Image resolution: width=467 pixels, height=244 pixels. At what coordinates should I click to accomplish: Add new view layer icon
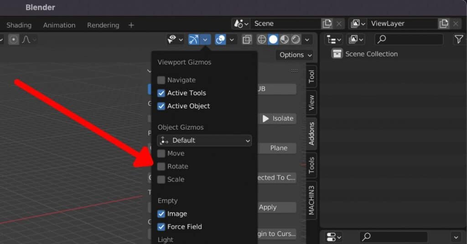click(444, 24)
